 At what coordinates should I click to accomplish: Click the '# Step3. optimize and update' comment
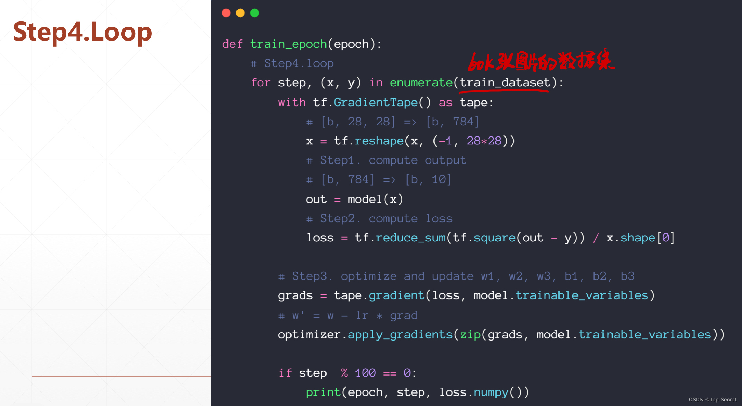click(x=456, y=276)
